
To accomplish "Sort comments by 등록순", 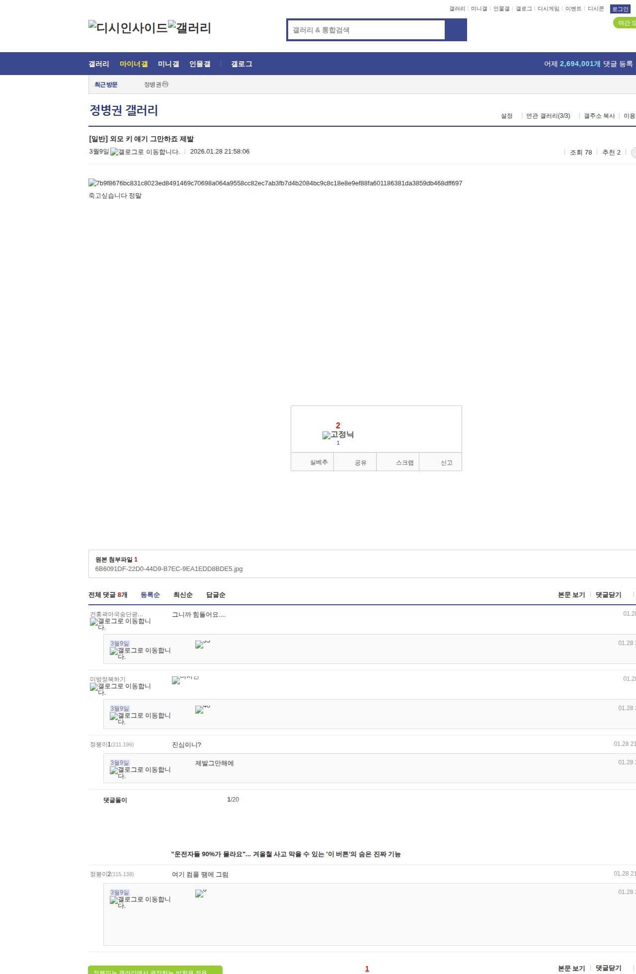I will [150, 595].
